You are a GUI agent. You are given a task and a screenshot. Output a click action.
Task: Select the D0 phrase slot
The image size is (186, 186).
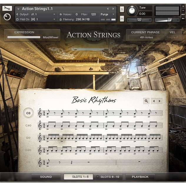(28, 138)
